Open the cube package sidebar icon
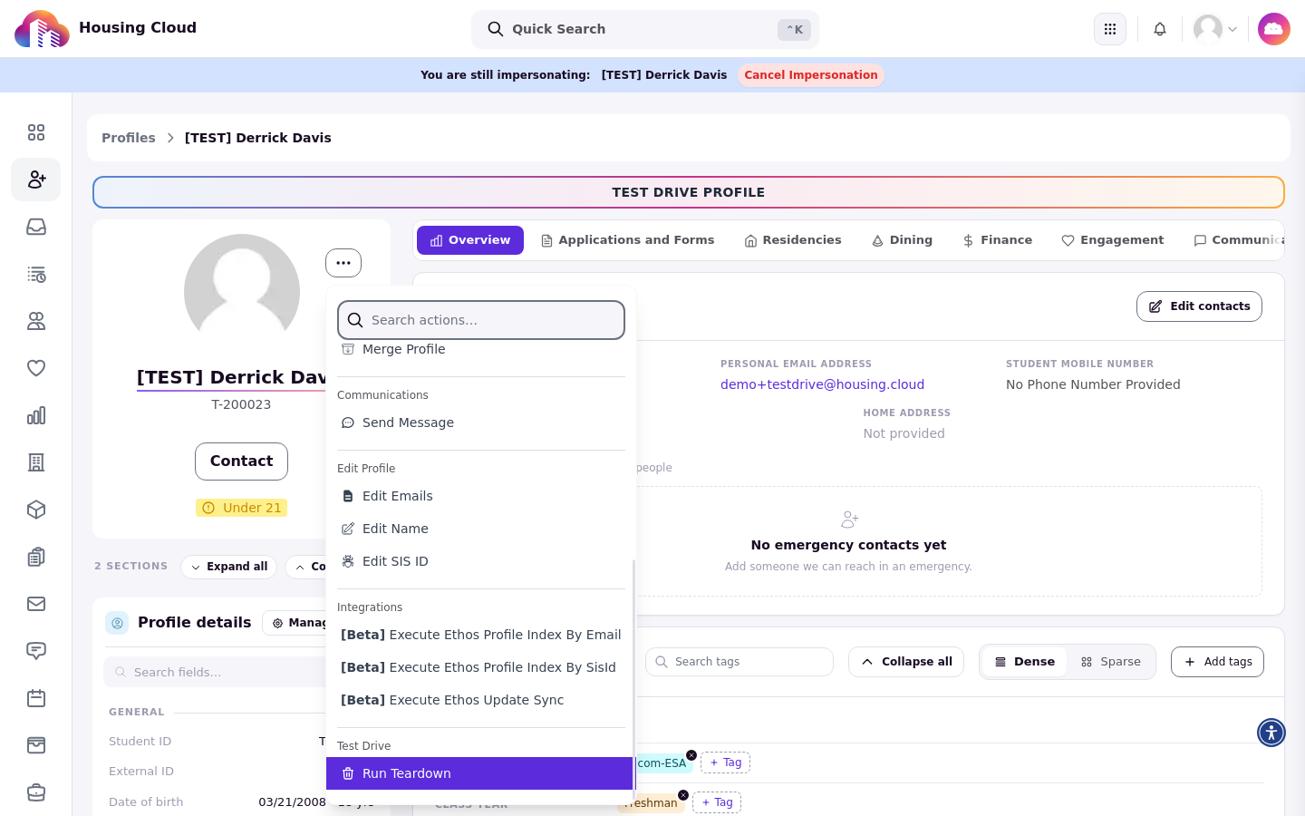This screenshot has height=816, width=1305. pyautogui.click(x=36, y=510)
